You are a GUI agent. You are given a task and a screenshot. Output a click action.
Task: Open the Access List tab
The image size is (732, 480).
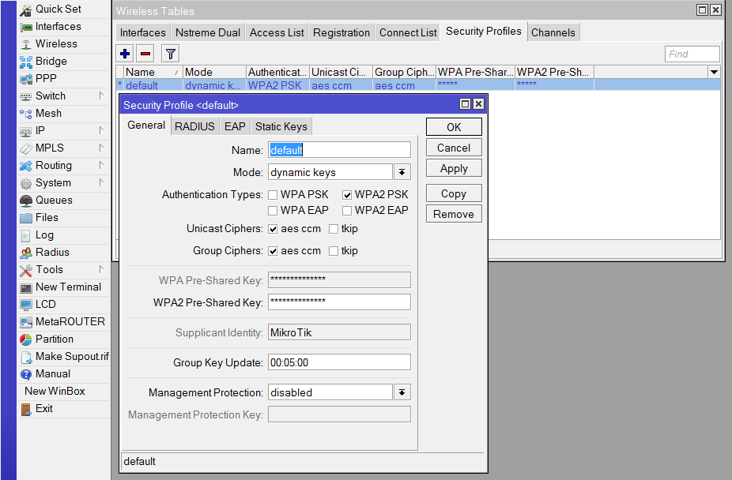coord(277,32)
